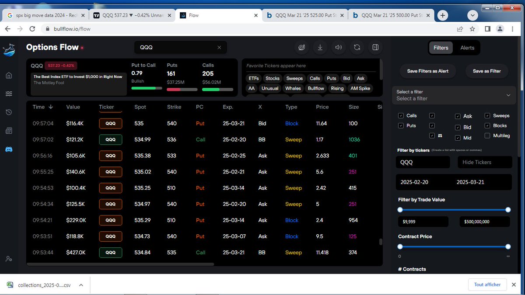This screenshot has width=525, height=295.
Task: Grab the Trade Value minimum slider handle
Action: (400, 210)
